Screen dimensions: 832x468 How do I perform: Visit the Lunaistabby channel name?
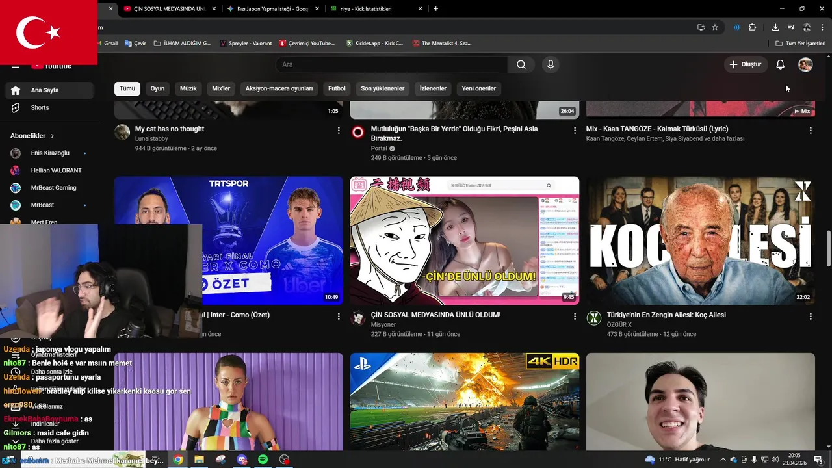[x=151, y=138]
